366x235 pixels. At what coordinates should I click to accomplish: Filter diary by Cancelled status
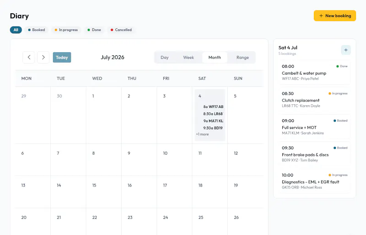click(121, 30)
